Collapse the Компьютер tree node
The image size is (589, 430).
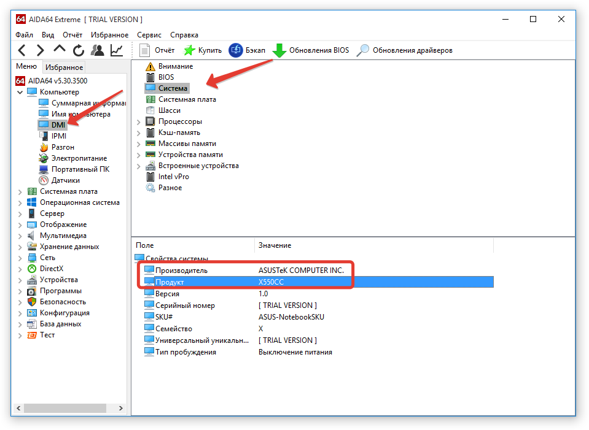point(20,92)
